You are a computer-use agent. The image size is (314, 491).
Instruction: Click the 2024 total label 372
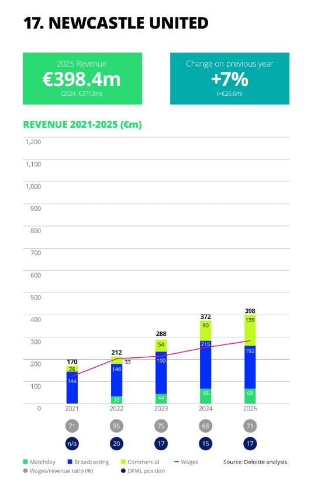point(205,317)
